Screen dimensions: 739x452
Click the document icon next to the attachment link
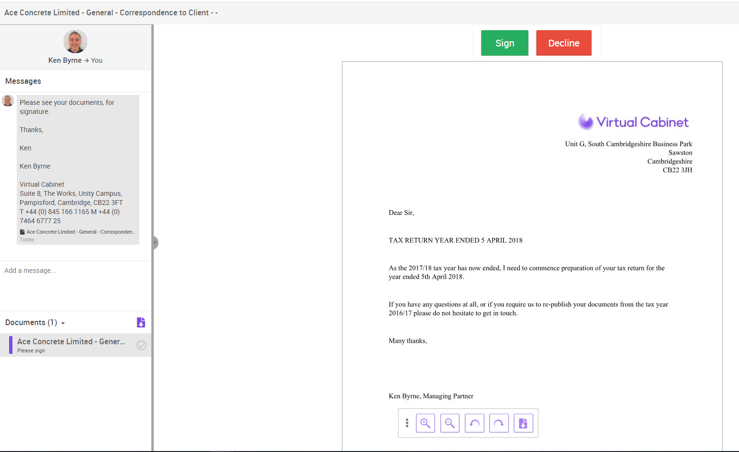point(22,231)
